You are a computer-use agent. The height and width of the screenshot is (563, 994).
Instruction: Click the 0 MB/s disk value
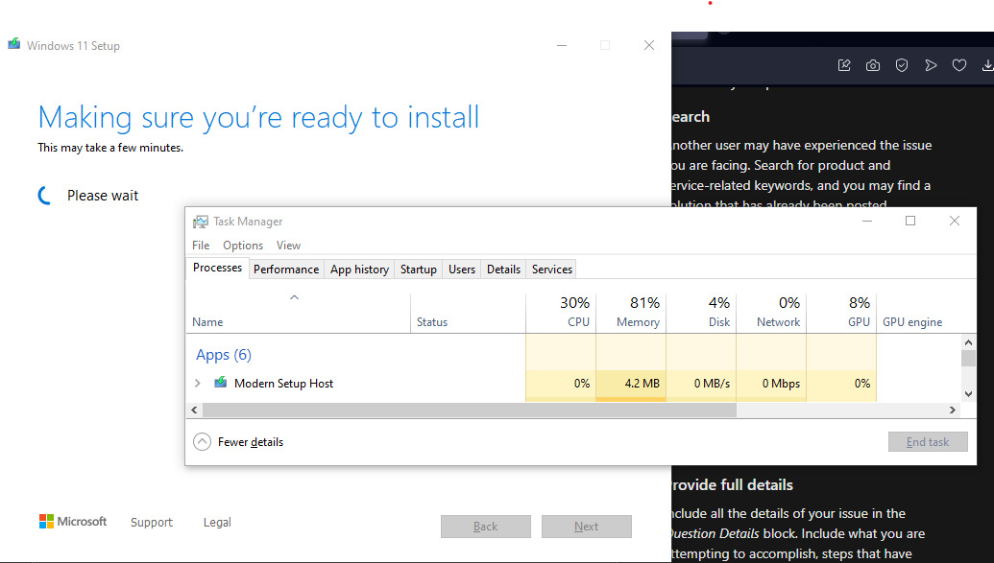(712, 383)
